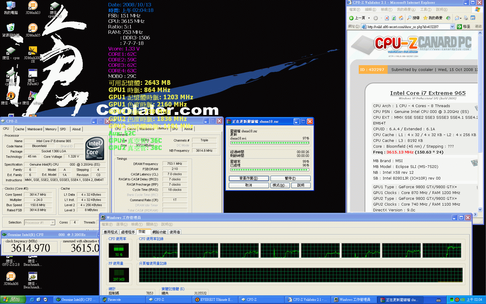486x304 pixels.
Task: Switch to Memory tab in left CPU-Z
Action: [51, 129]
